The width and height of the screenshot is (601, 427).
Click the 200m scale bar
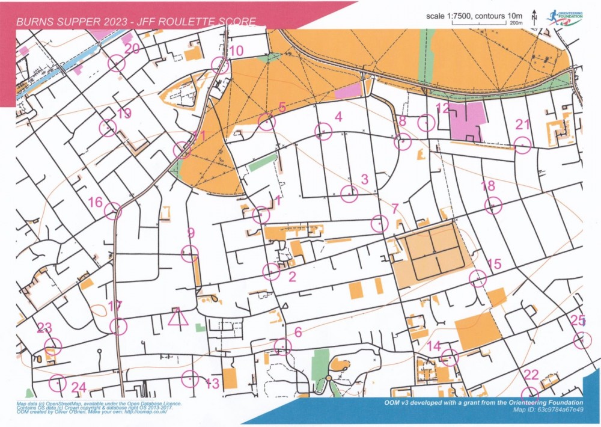pos(499,23)
